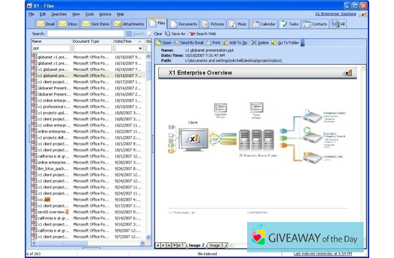
Task: Click Save As next to search
Action: click(175, 34)
